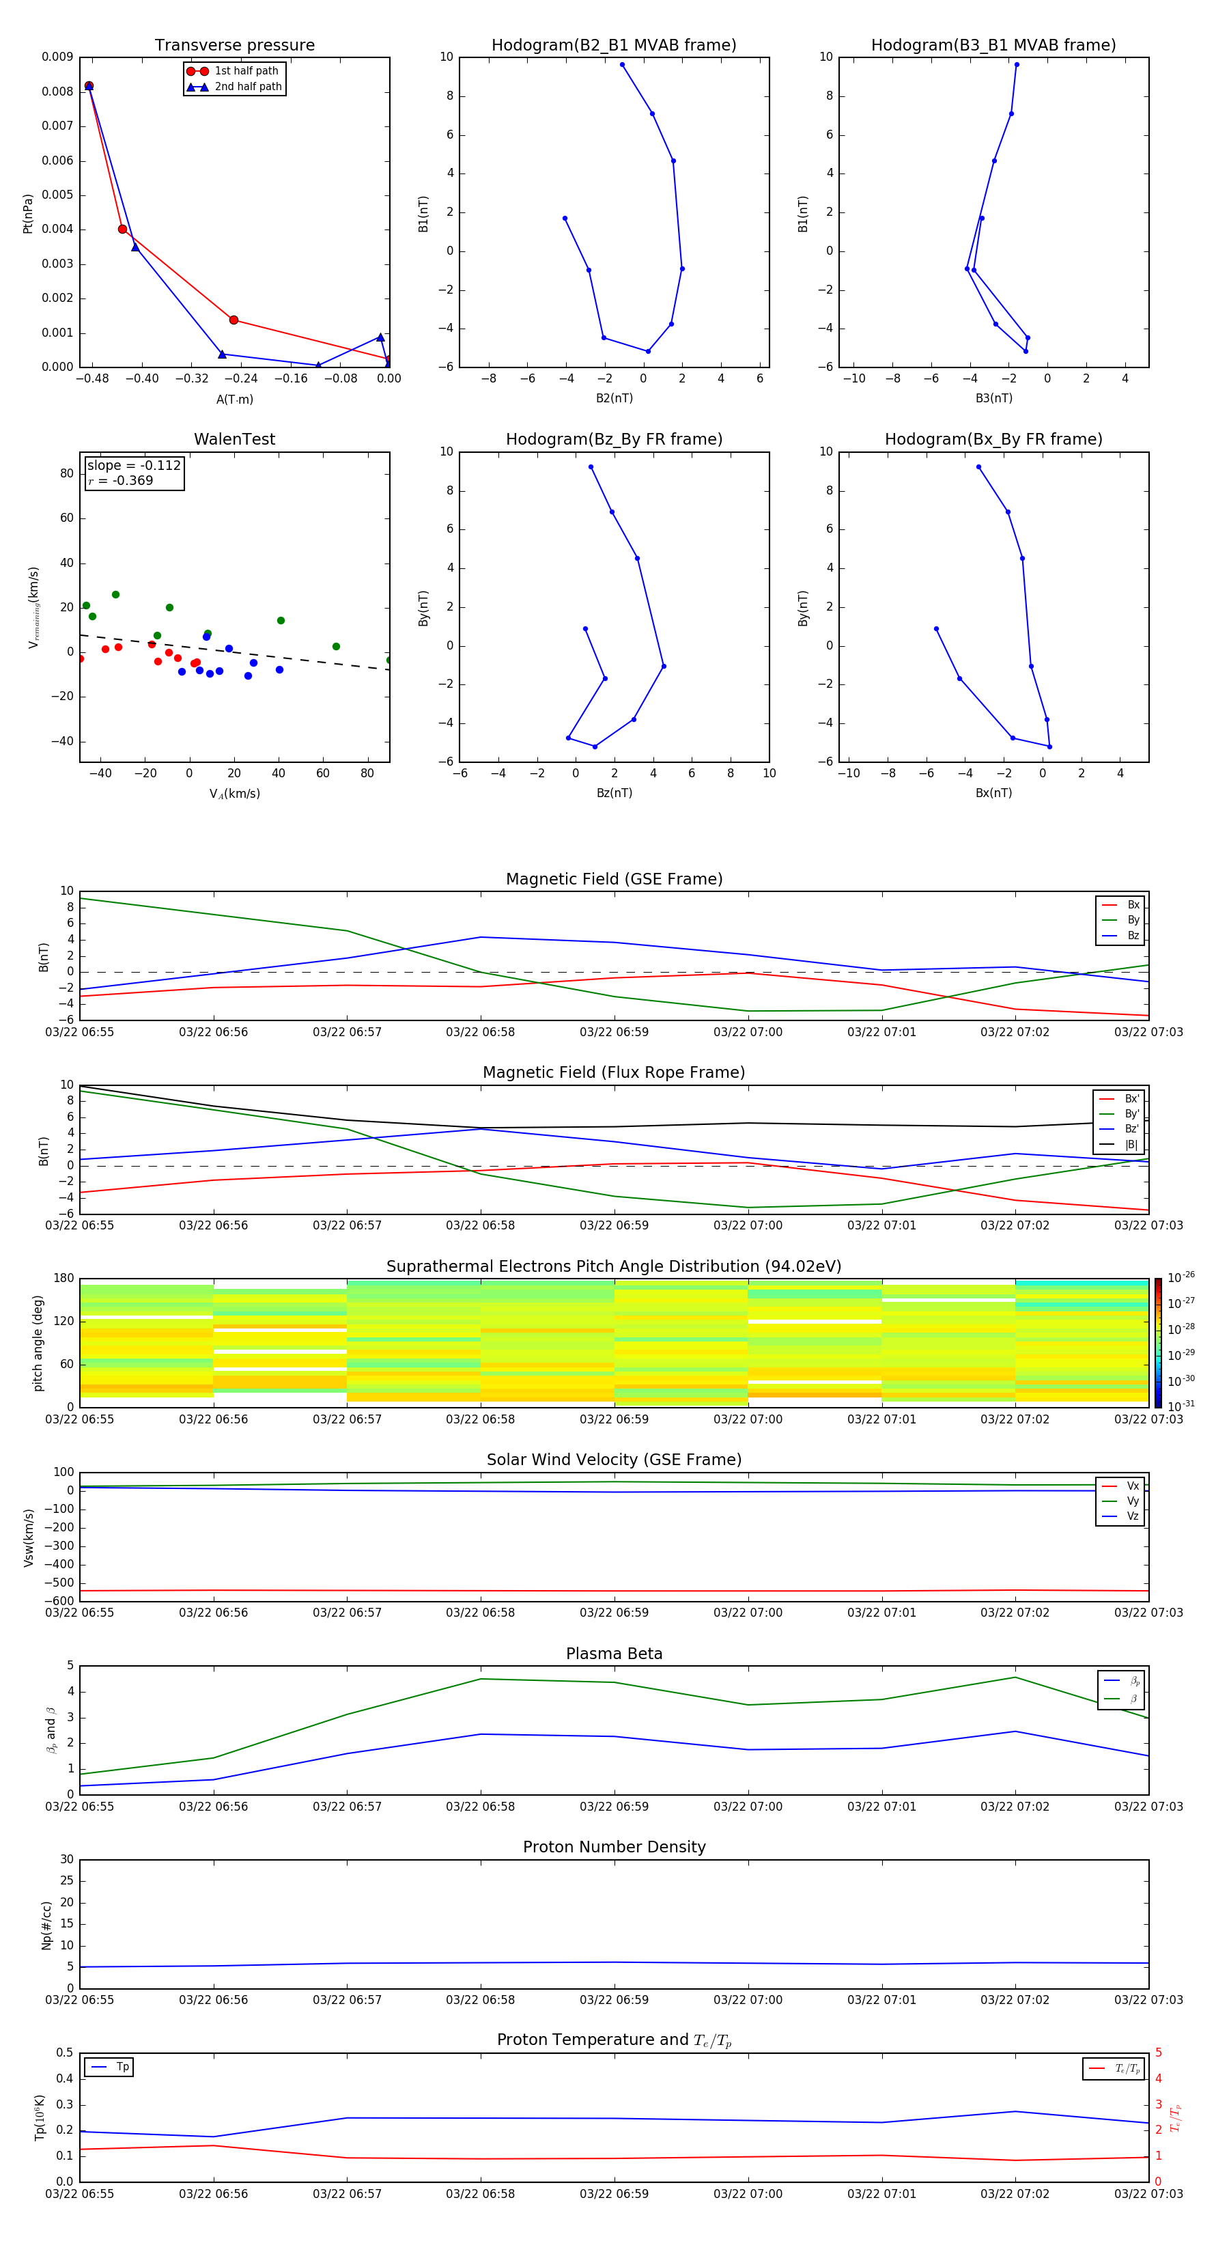1229x2254 pixels.
Task: Click the red Vx line in velocity plot
Action: [614, 1591]
